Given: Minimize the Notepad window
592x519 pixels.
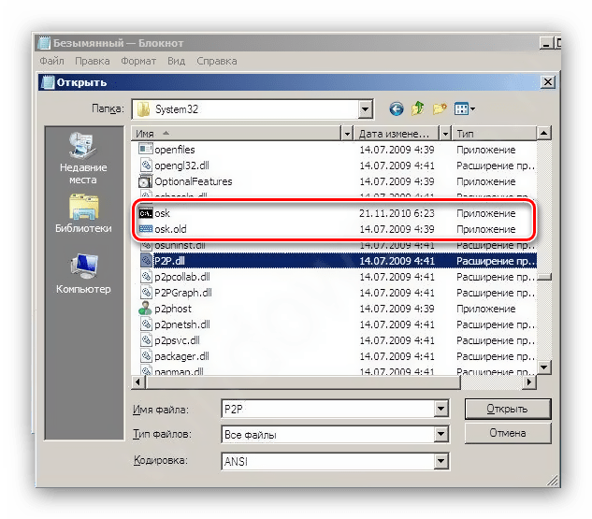Looking at the screenshot, I should click(545, 43).
